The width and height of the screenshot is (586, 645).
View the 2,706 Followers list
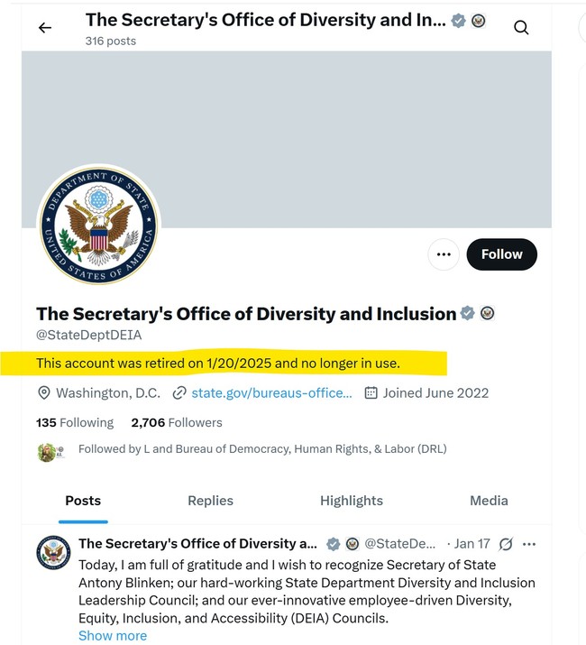177,422
